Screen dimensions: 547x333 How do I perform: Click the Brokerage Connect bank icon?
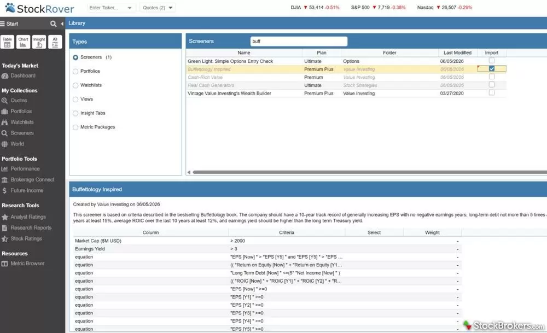[x=4, y=179]
